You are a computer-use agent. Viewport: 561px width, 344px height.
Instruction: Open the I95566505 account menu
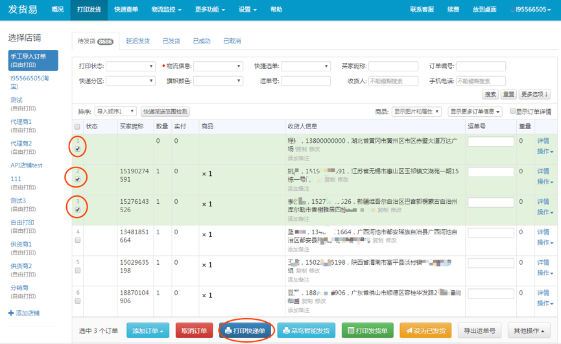(x=531, y=10)
